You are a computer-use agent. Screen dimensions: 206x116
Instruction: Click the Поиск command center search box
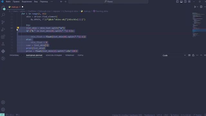pos(108,2)
